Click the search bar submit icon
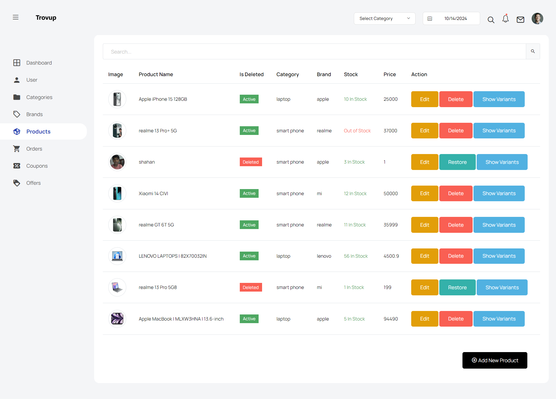556x399 pixels. click(x=533, y=51)
